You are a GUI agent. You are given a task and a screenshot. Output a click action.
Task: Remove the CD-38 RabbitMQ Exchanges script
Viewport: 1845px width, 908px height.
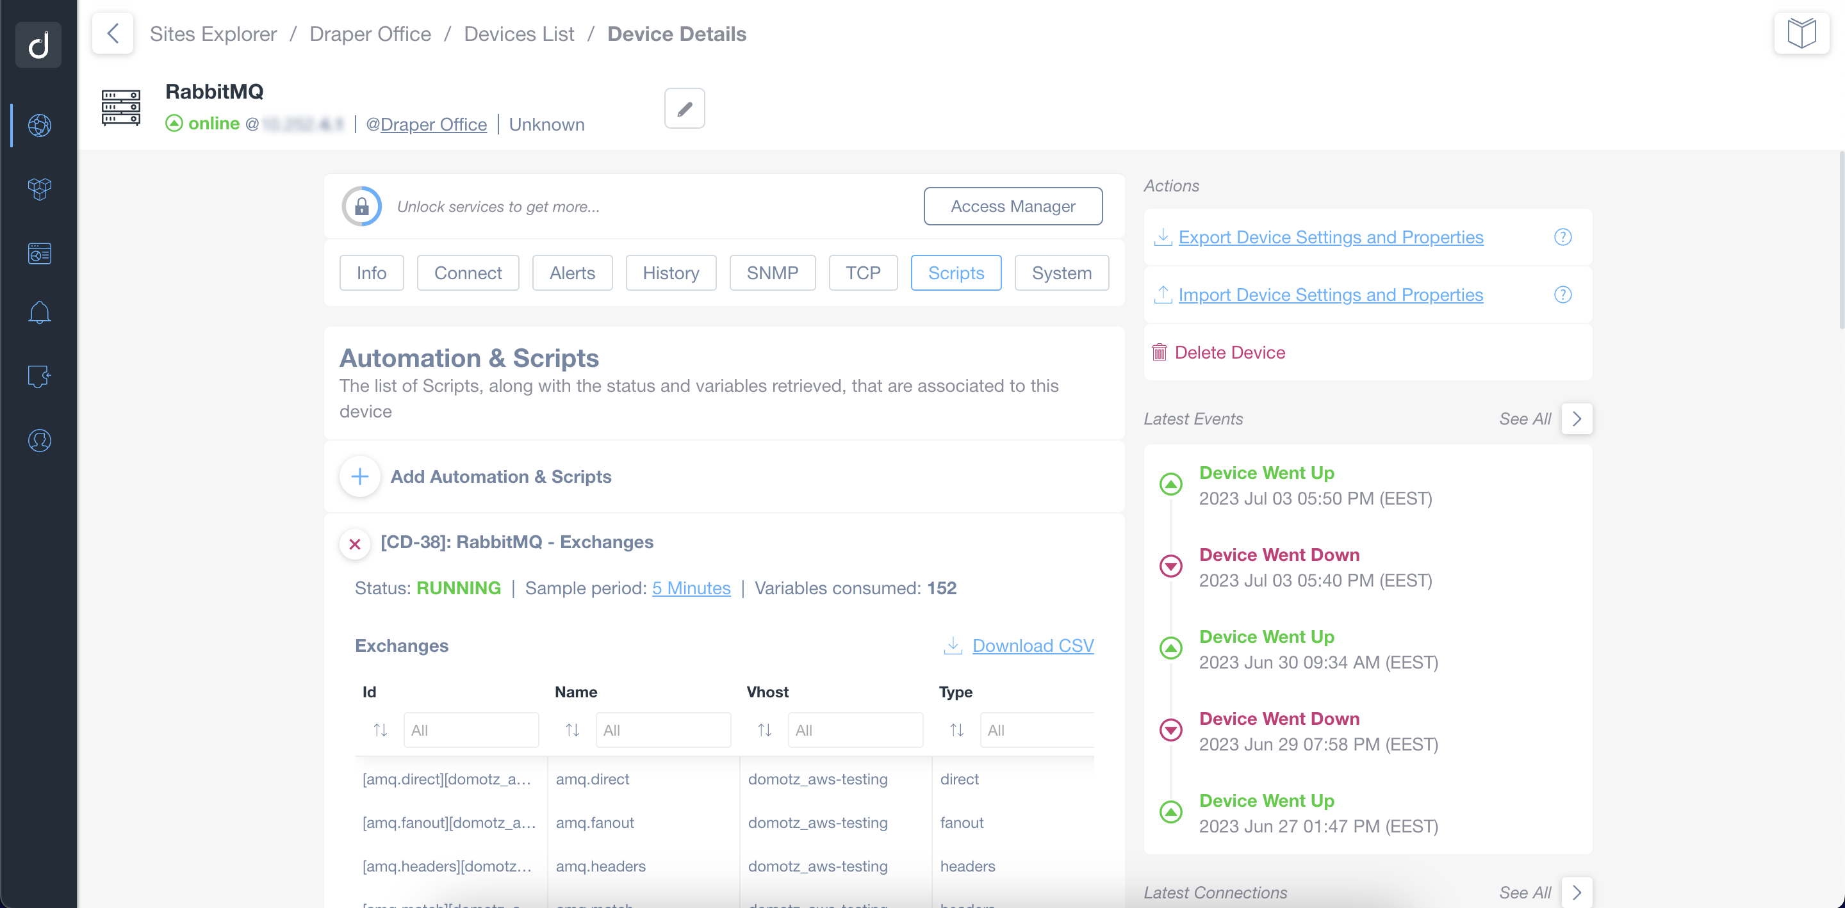[354, 544]
